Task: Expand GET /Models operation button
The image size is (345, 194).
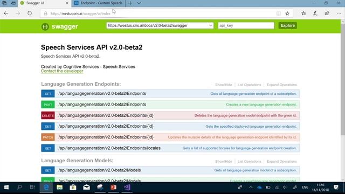Action: (48, 170)
